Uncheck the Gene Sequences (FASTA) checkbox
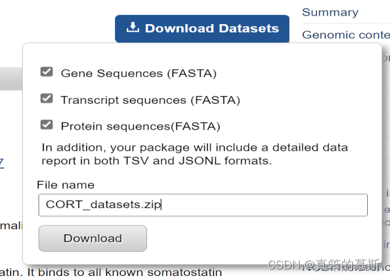This screenshot has width=390, height=278. (47, 72)
